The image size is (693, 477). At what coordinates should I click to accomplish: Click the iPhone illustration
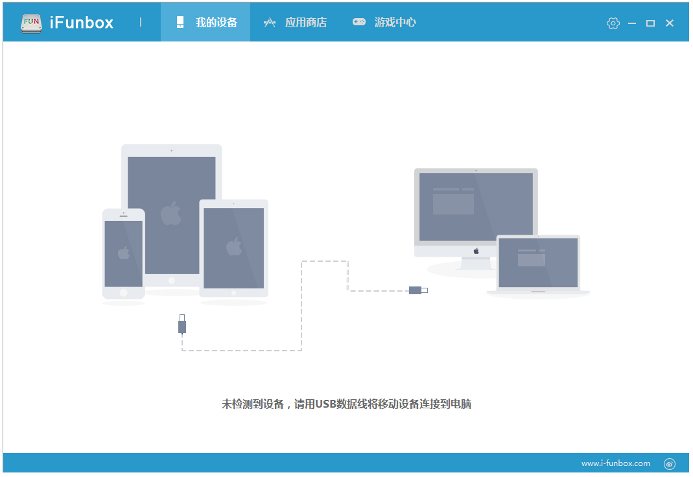123,253
